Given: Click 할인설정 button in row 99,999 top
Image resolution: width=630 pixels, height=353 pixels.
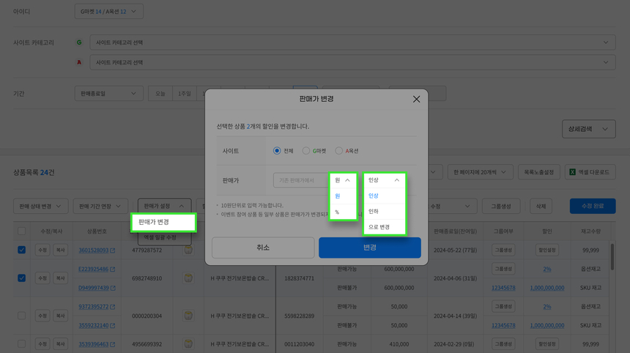Looking at the screenshot, I should [x=546, y=250].
